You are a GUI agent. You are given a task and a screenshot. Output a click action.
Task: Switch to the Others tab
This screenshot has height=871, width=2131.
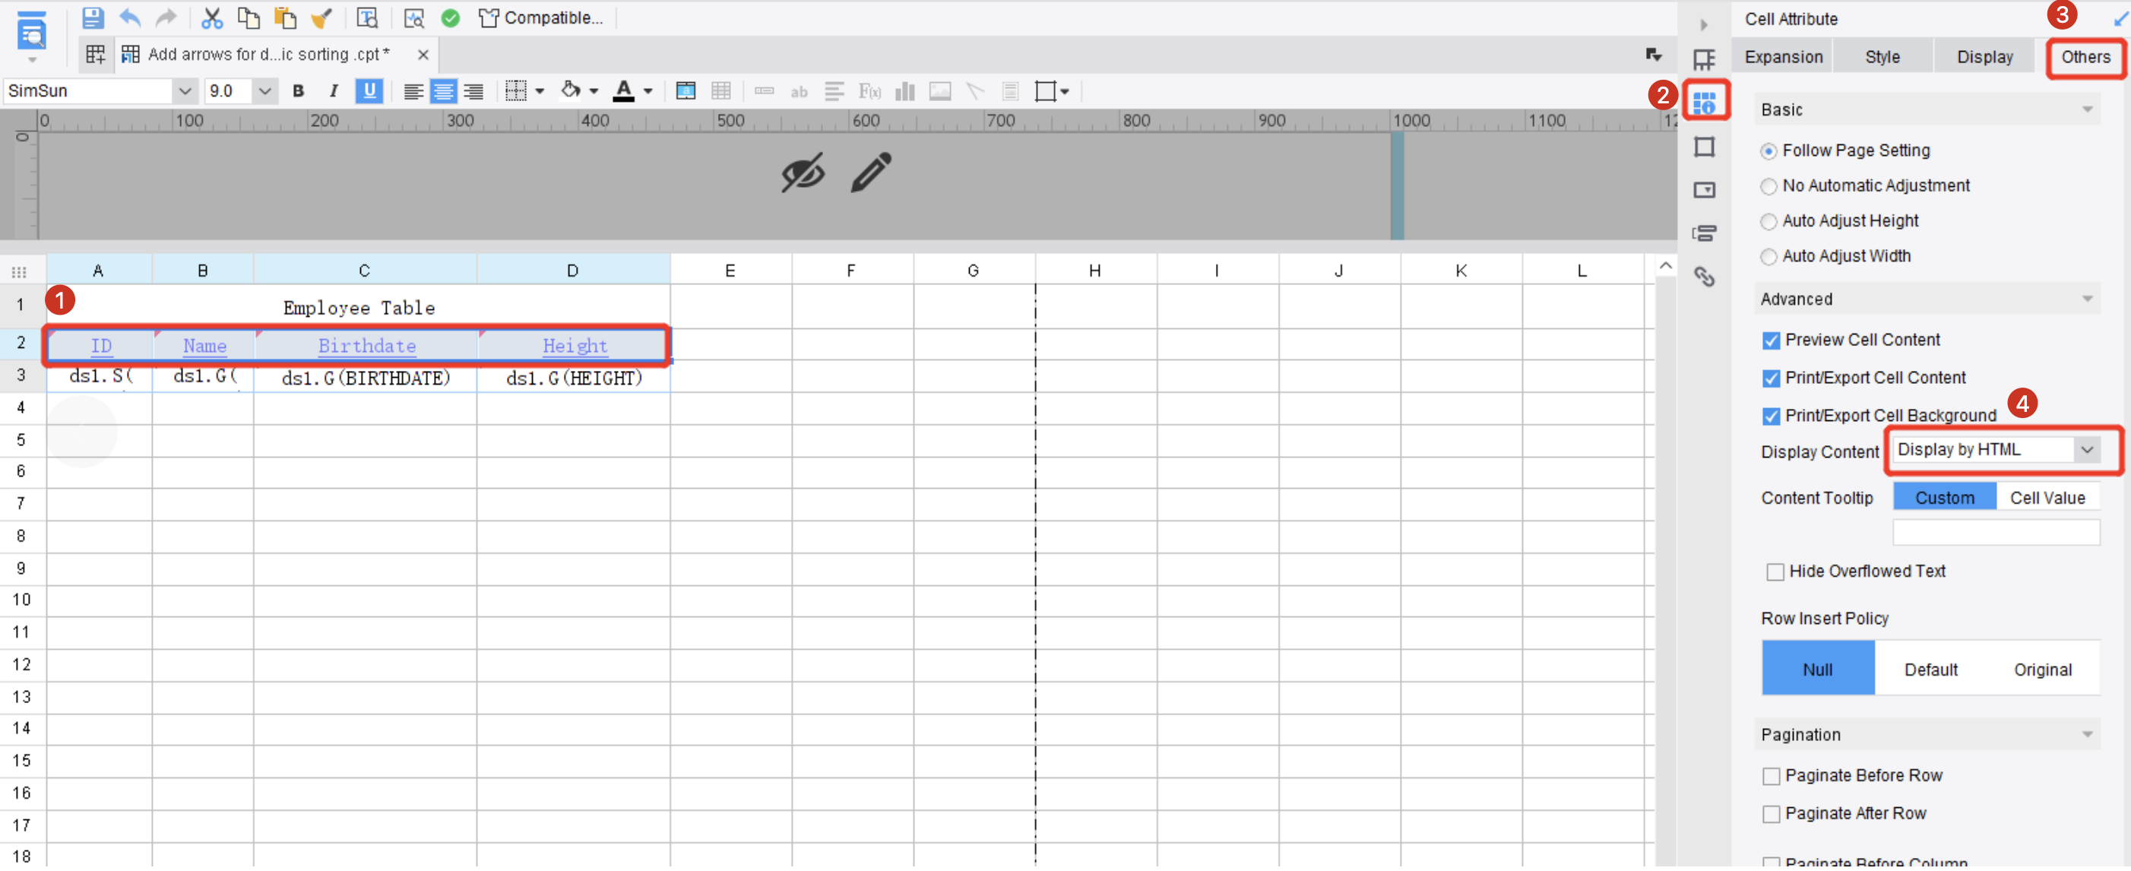[2085, 57]
